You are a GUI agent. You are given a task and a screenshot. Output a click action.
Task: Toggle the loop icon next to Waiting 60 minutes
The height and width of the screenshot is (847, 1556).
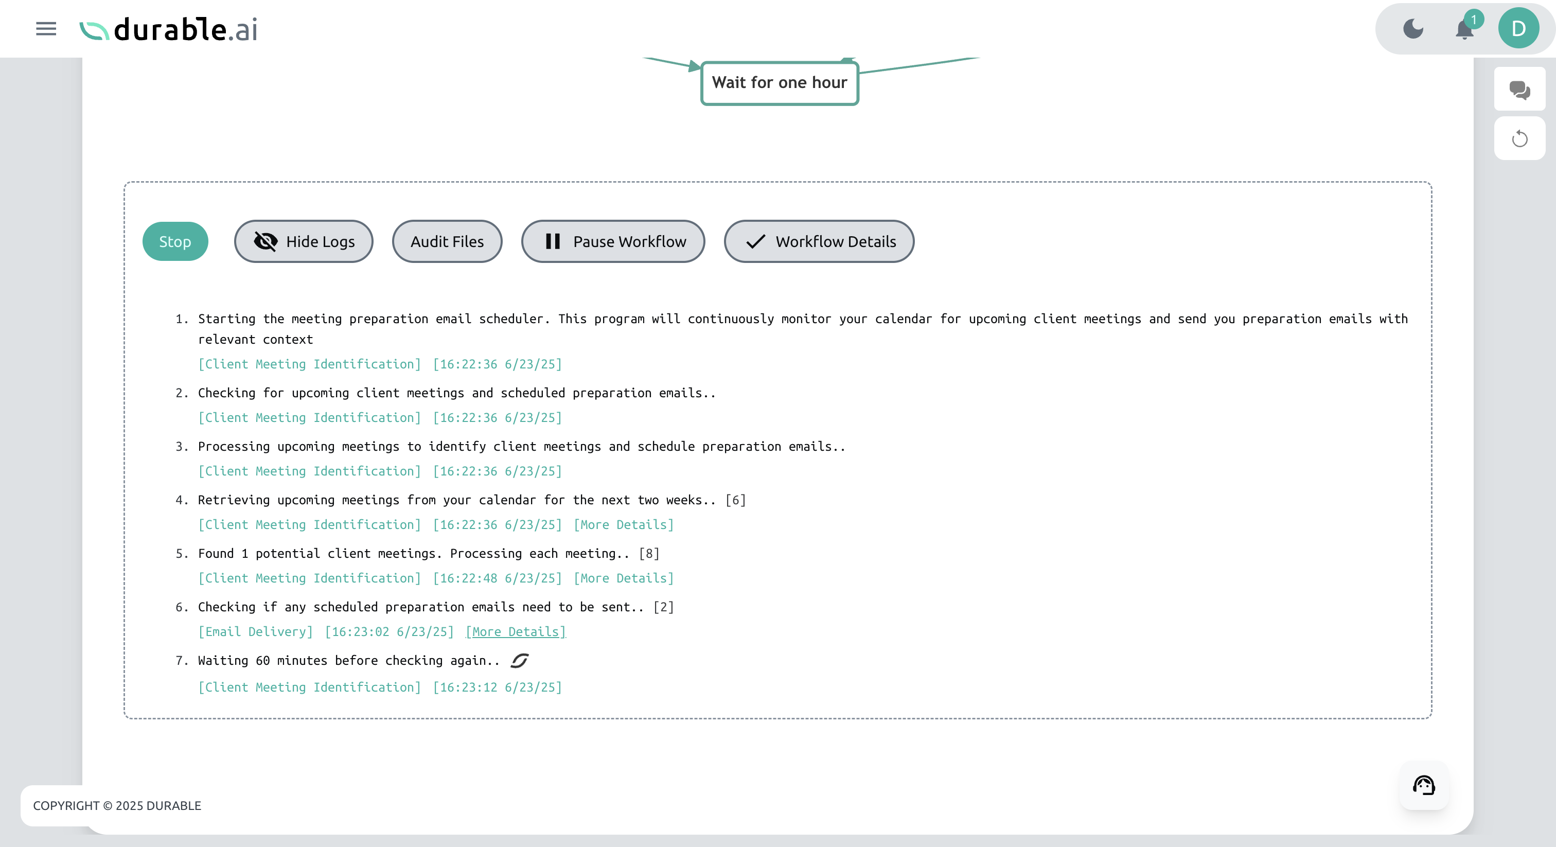click(518, 660)
